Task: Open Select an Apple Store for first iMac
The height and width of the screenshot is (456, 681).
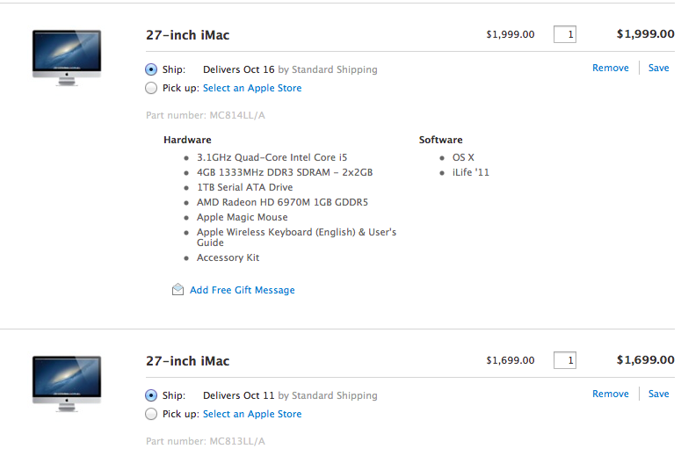Action: click(x=252, y=88)
